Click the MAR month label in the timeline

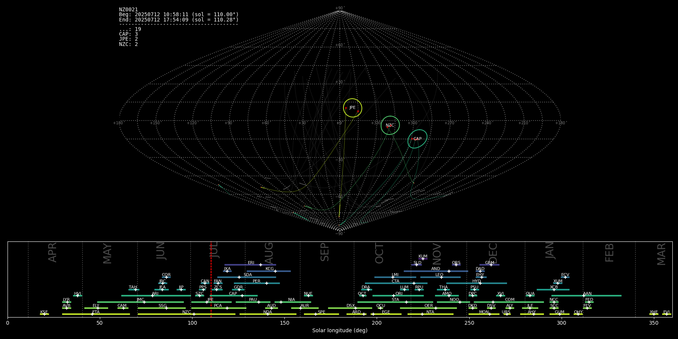661,254
